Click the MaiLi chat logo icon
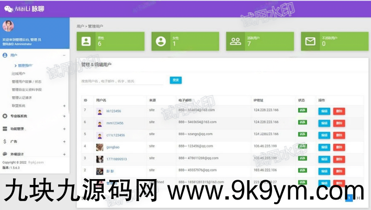Screen dimensions: 371x210 (8, 8)
